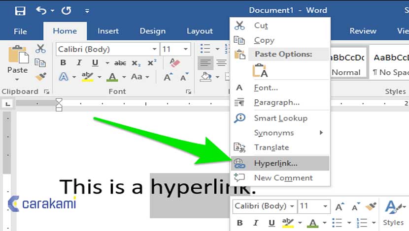
Task: Click mini toolbar Format Painter brush
Action: pyautogui.click(x=371, y=206)
